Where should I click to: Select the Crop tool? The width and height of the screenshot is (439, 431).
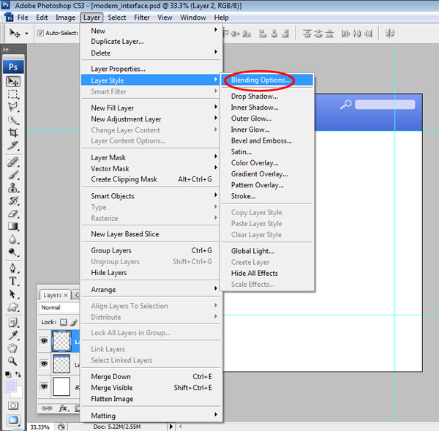coord(13,132)
